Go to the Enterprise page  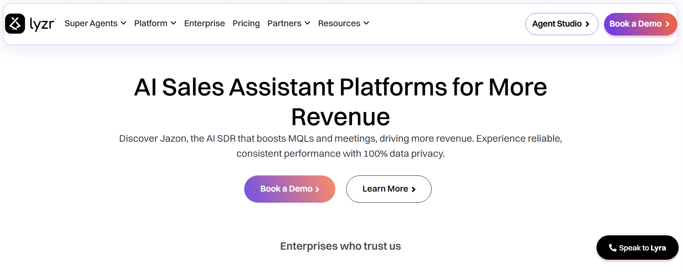(x=204, y=23)
